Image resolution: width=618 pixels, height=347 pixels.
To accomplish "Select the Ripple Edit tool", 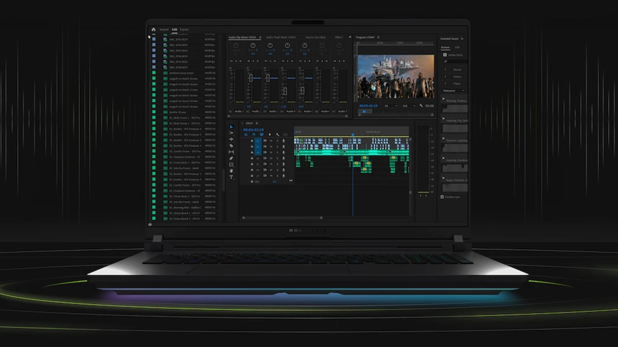I will (231, 139).
